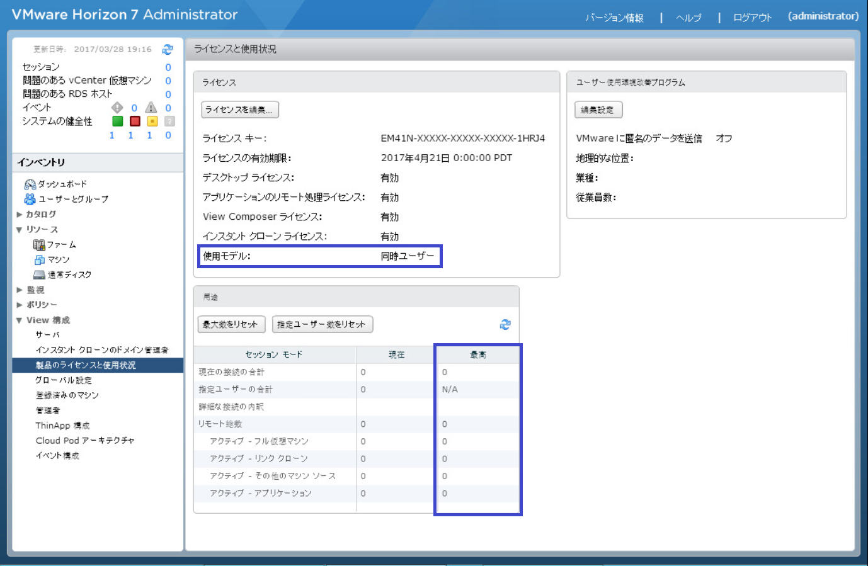Select the green system health status icon

click(118, 121)
